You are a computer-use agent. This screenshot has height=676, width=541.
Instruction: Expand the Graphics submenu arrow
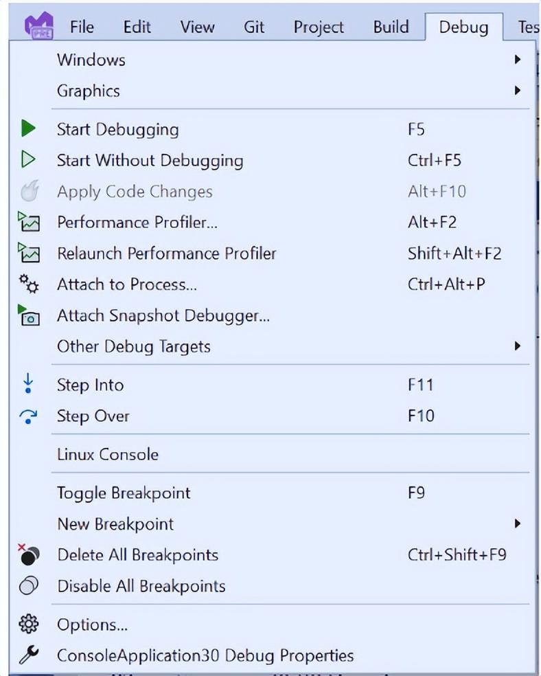pyautogui.click(x=517, y=90)
